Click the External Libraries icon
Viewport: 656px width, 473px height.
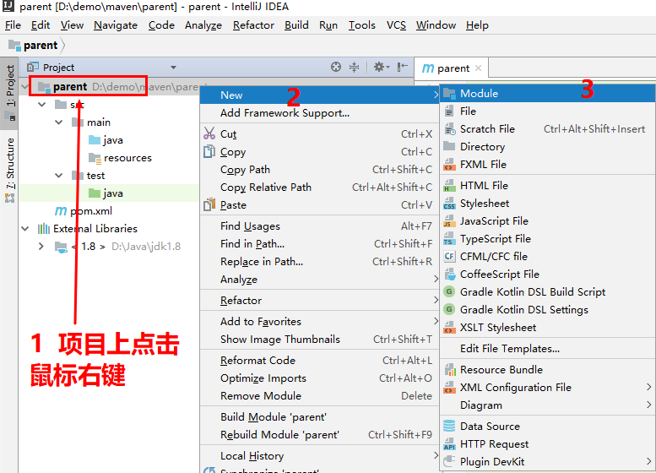click(44, 229)
